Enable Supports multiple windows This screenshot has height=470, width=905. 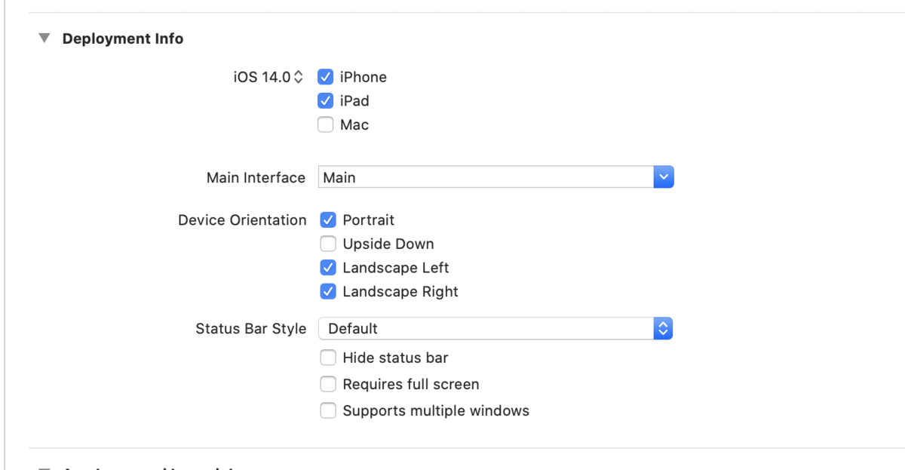click(328, 411)
